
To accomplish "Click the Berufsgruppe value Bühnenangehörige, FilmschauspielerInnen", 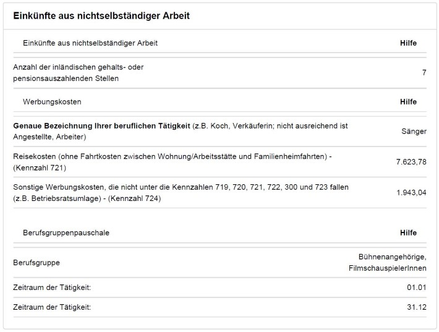I will pyautogui.click(x=388, y=263).
